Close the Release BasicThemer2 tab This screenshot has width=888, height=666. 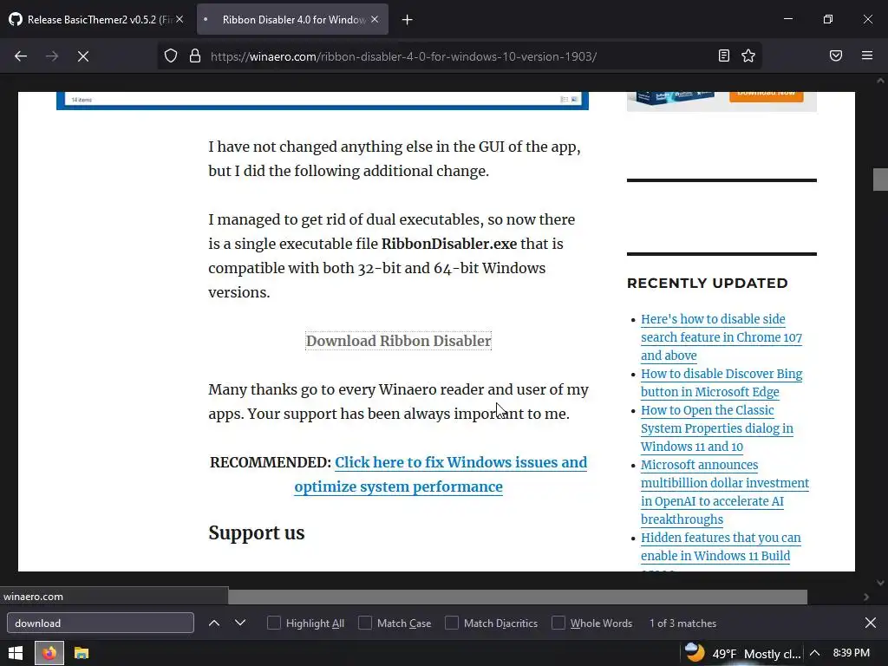pyautogui.click(x=180, y=19)
